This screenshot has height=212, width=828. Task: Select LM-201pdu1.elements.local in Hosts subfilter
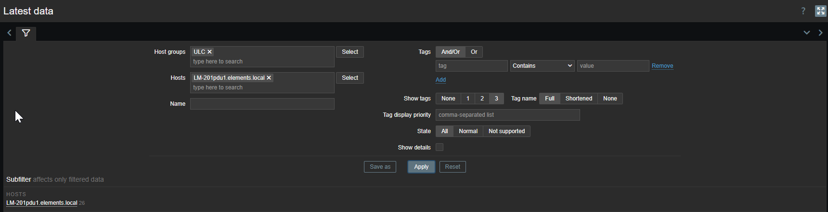41,203
